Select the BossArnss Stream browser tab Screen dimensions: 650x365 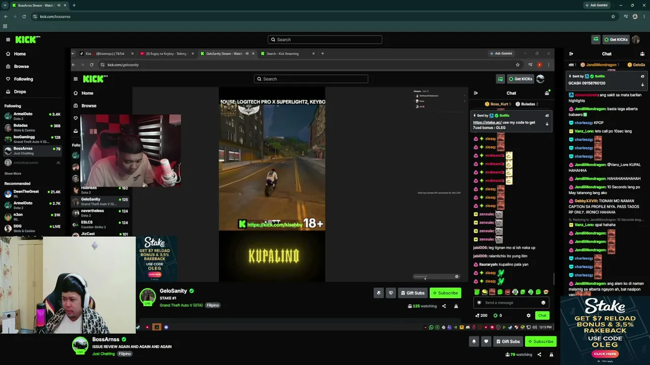[x=36, y=5]
